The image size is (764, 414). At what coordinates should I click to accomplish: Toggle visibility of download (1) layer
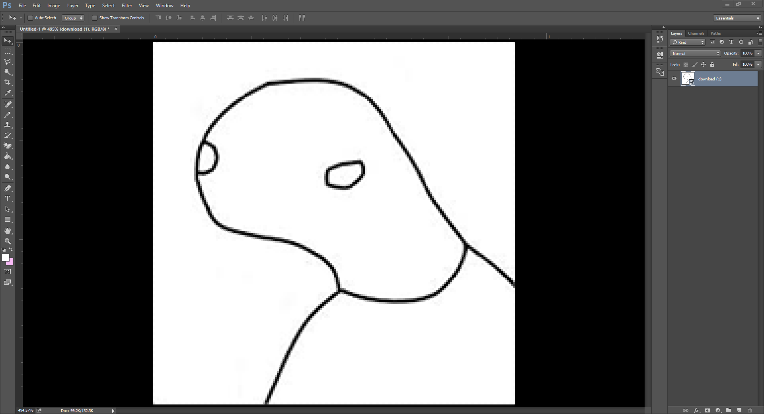click(x=674, y=79)
